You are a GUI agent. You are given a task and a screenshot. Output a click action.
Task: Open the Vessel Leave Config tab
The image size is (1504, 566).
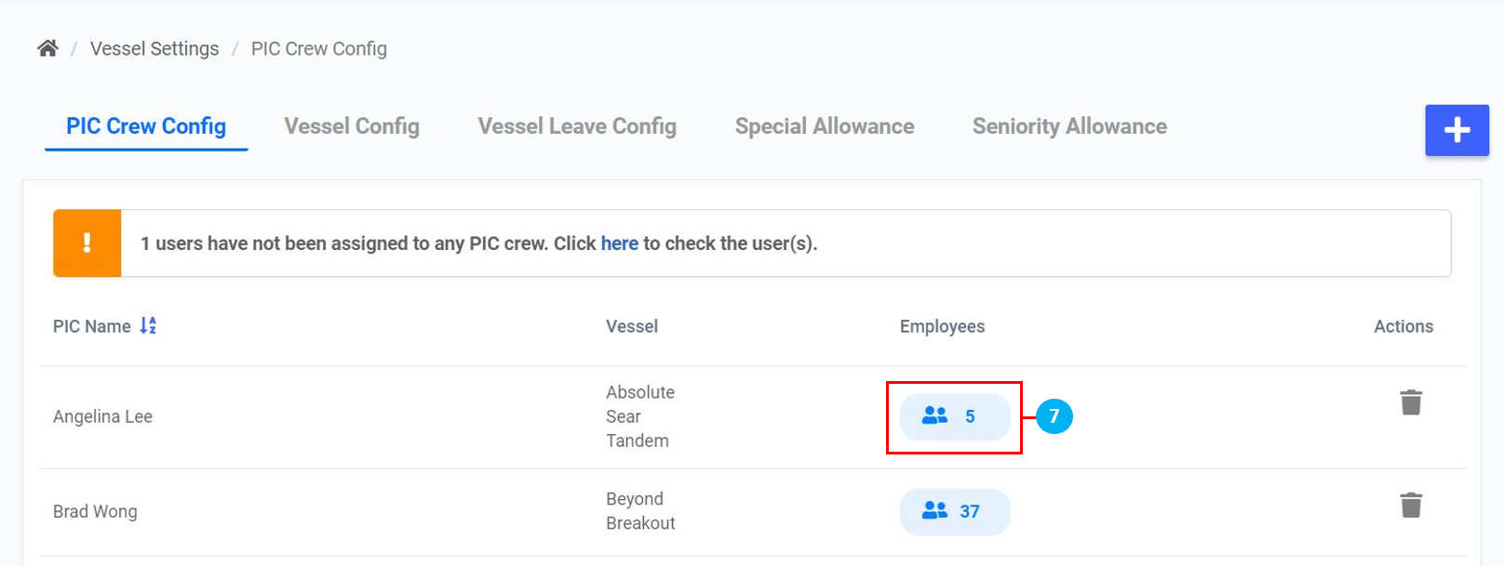point(576,125)
